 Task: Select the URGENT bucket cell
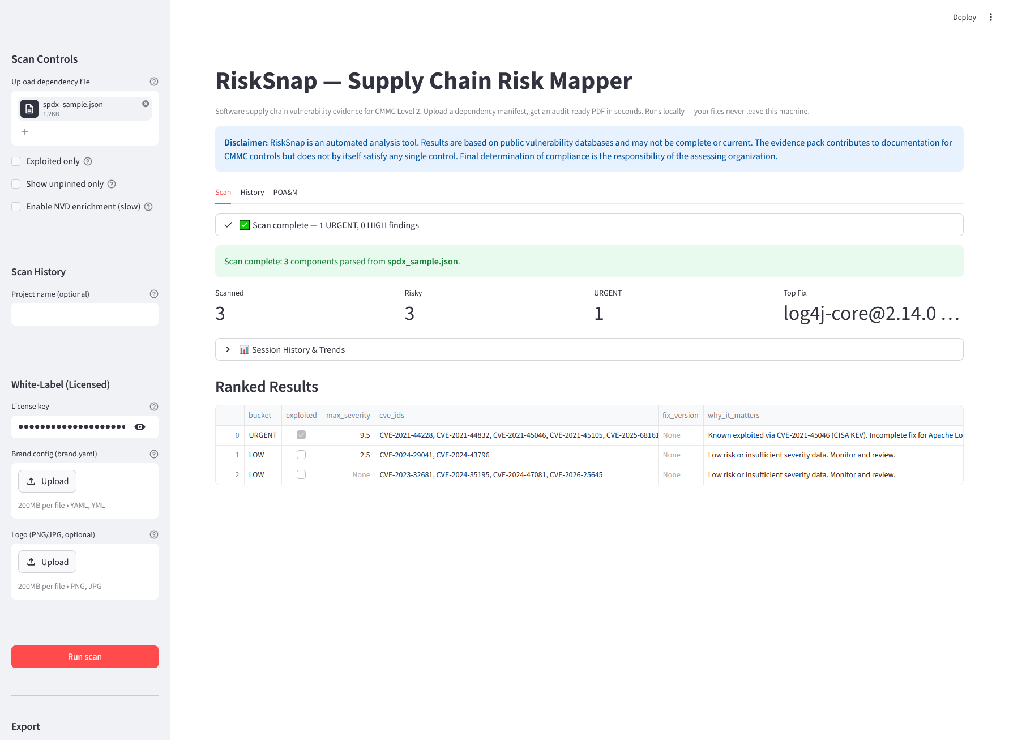263,435
